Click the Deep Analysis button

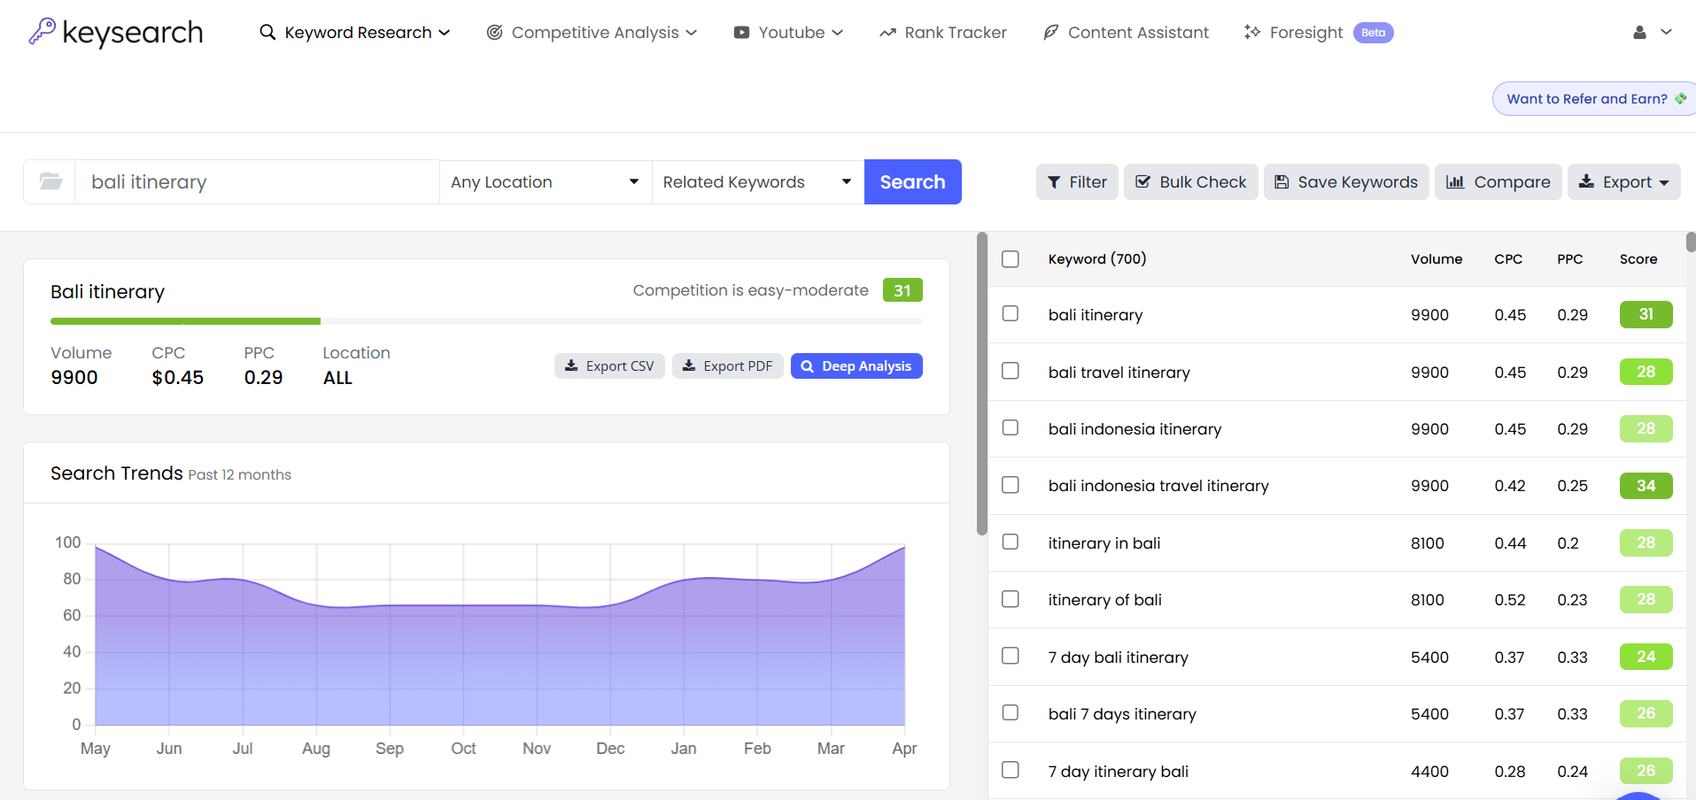856,365
